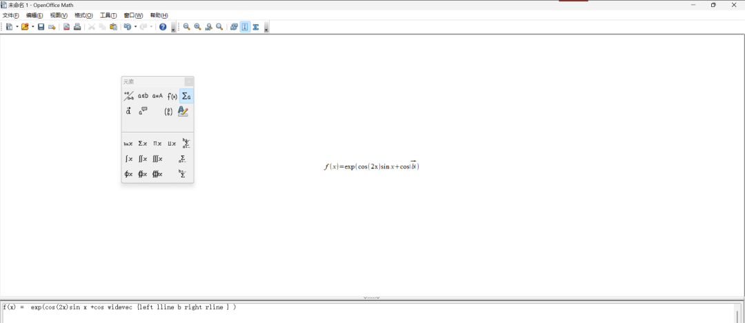
Task: Click the Print icon in the toolbar
Action: 77,27
